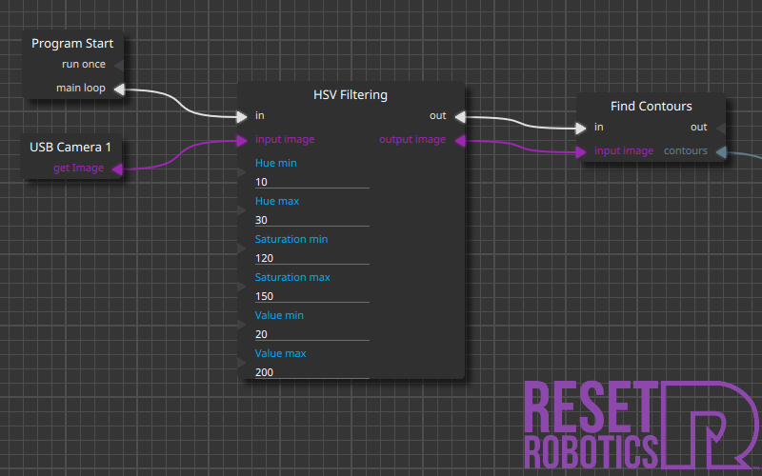Image resolution: width=762 pixels, height=476 pixels.
Task: Edit the Value max field 200
Action: 312,372
